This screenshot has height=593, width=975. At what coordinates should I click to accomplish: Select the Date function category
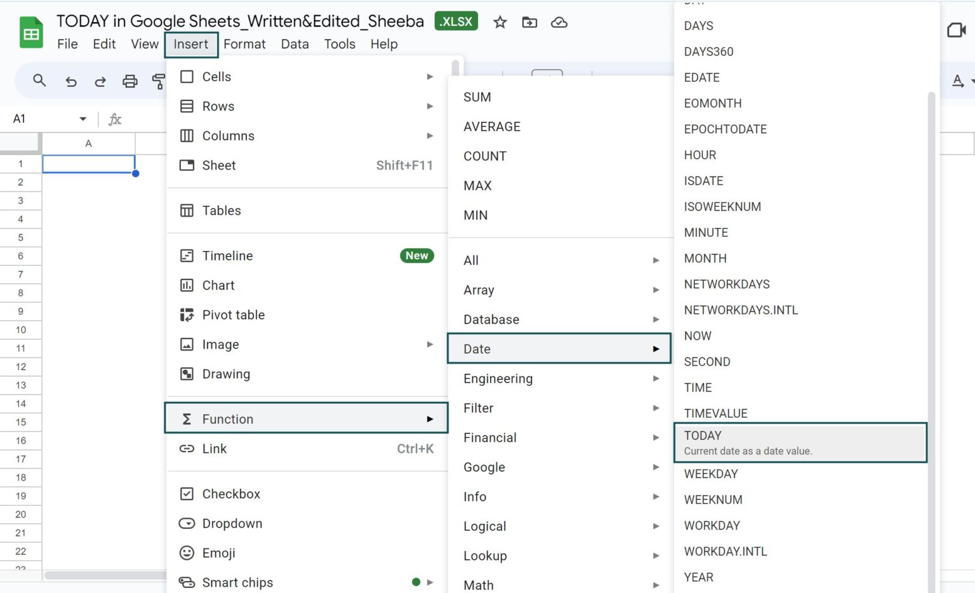pyautogui.click(x=559, y=349)
